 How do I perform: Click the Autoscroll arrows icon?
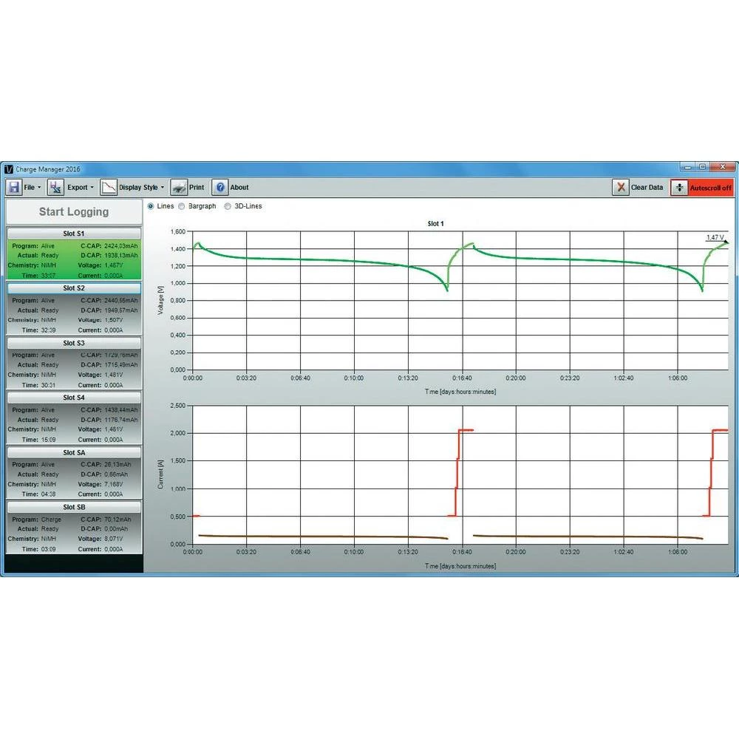(x=679, y=188)
